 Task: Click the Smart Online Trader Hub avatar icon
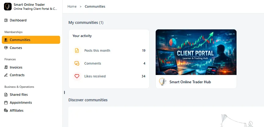point(163,82)
